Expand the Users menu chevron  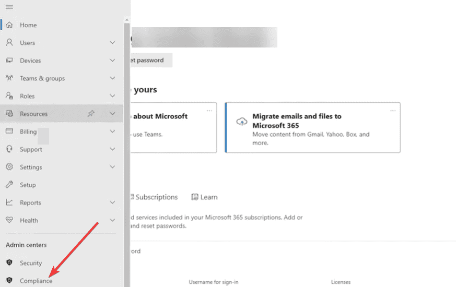(x=112, y=43)
